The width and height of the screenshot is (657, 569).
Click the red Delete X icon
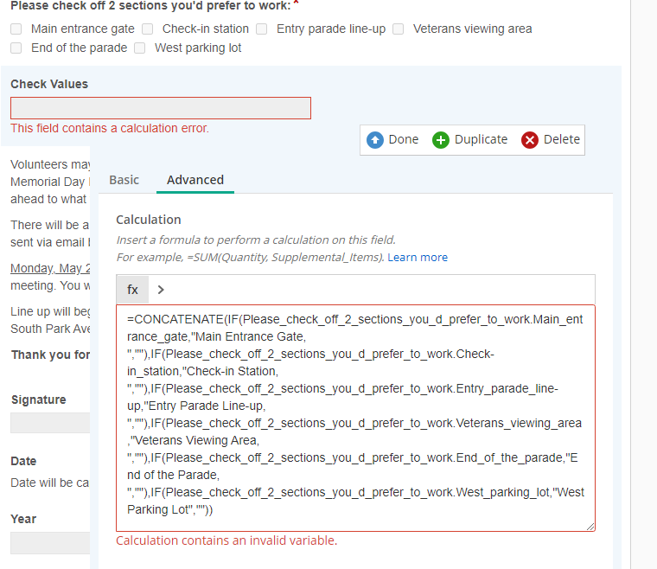530,140
